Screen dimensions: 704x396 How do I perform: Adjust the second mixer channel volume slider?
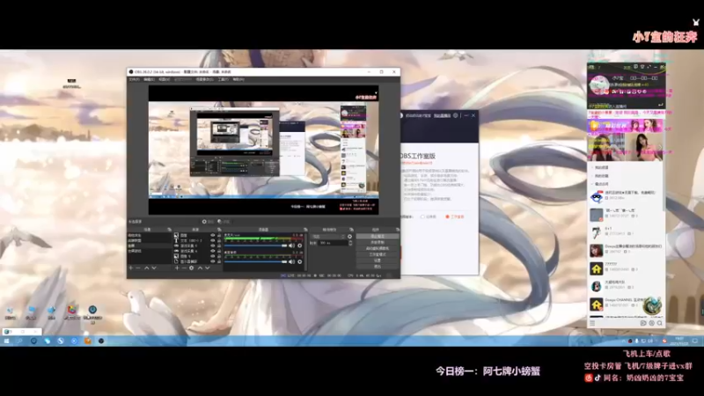pos(255,261)
